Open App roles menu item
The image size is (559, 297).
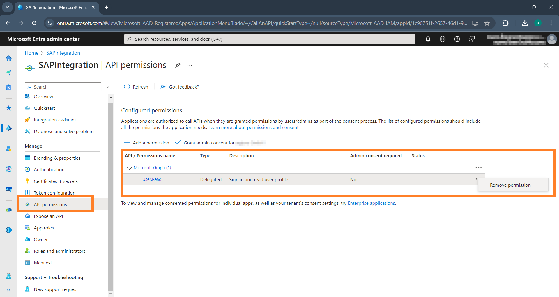pyautogui.click(x=44, y=228)
